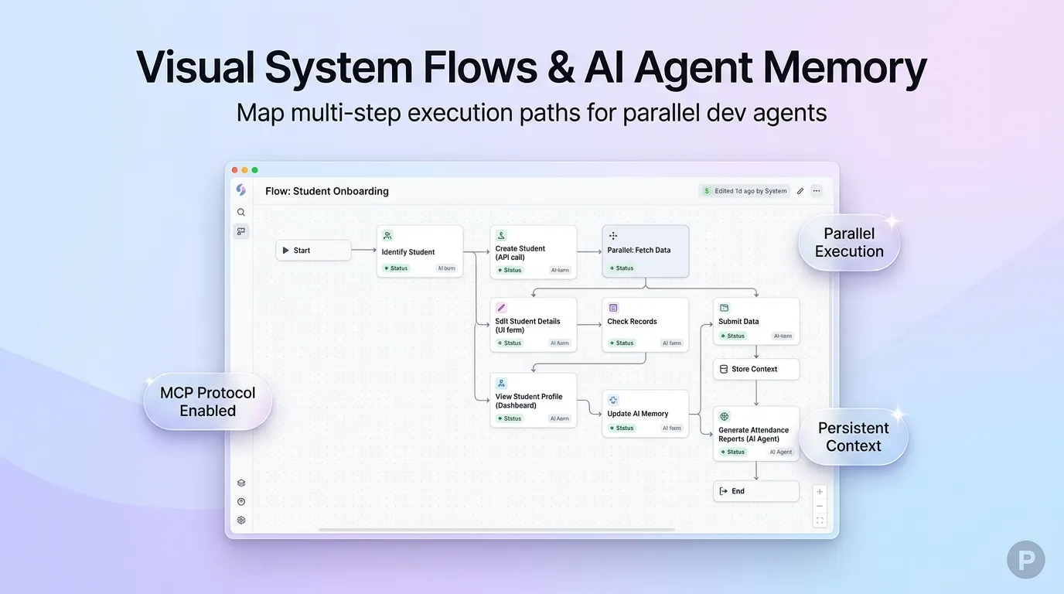
Task: Click the pink pencil icon on Student Details node
Action: tap(501, 308)
